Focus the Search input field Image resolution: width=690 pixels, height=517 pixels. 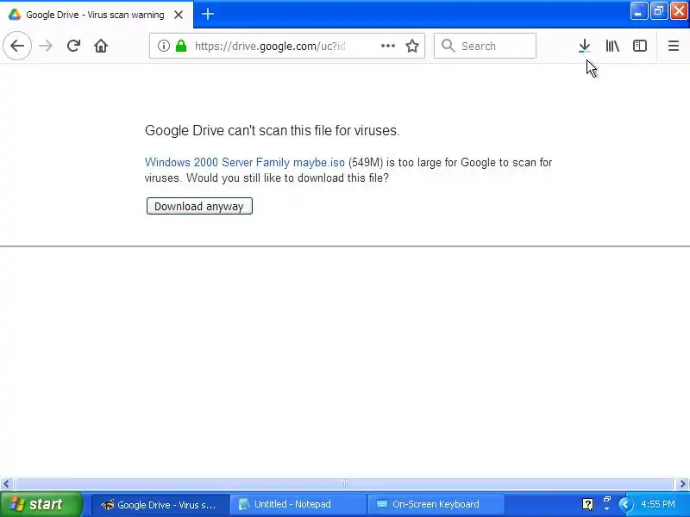[485, 46]
